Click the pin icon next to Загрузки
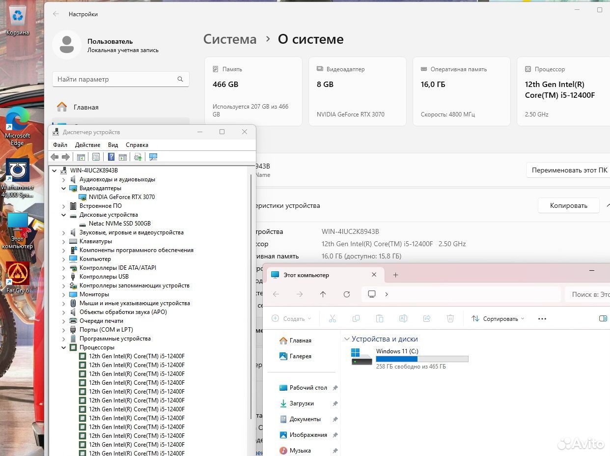This screenshot has height=456, width=610. 335,403
